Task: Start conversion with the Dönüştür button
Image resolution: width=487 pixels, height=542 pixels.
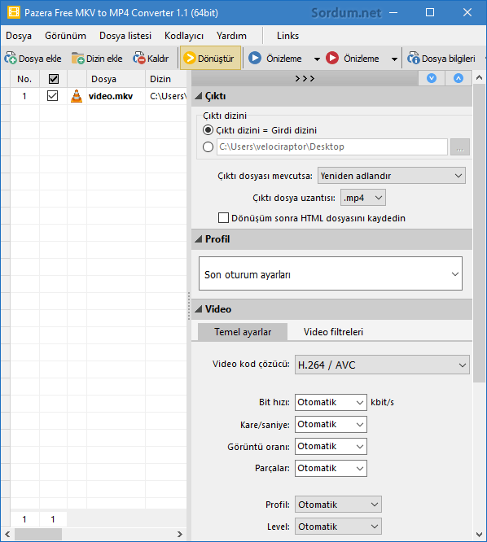Action: (210, 58)
